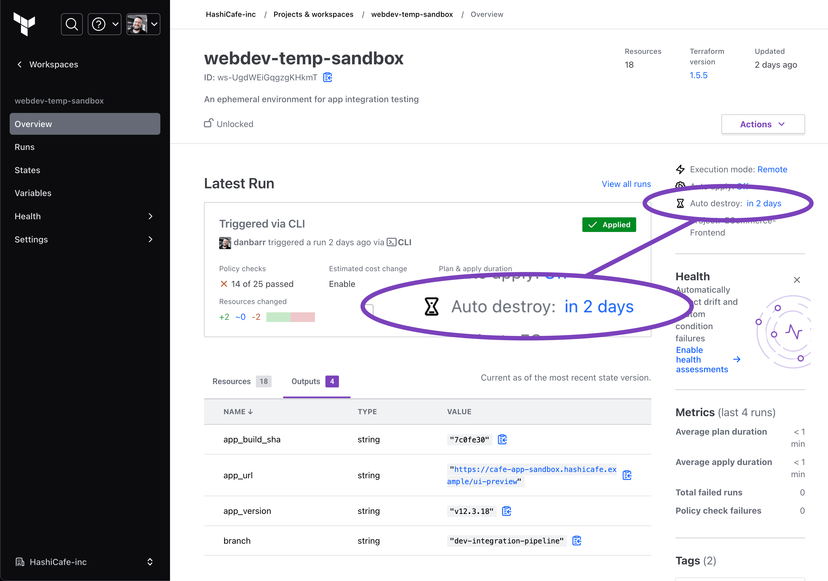
Task: Open the search magnifier icon
Action: pos(72,24)
